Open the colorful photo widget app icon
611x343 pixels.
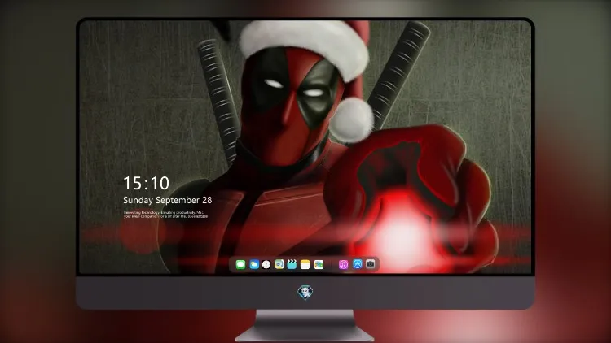(319, 265)
